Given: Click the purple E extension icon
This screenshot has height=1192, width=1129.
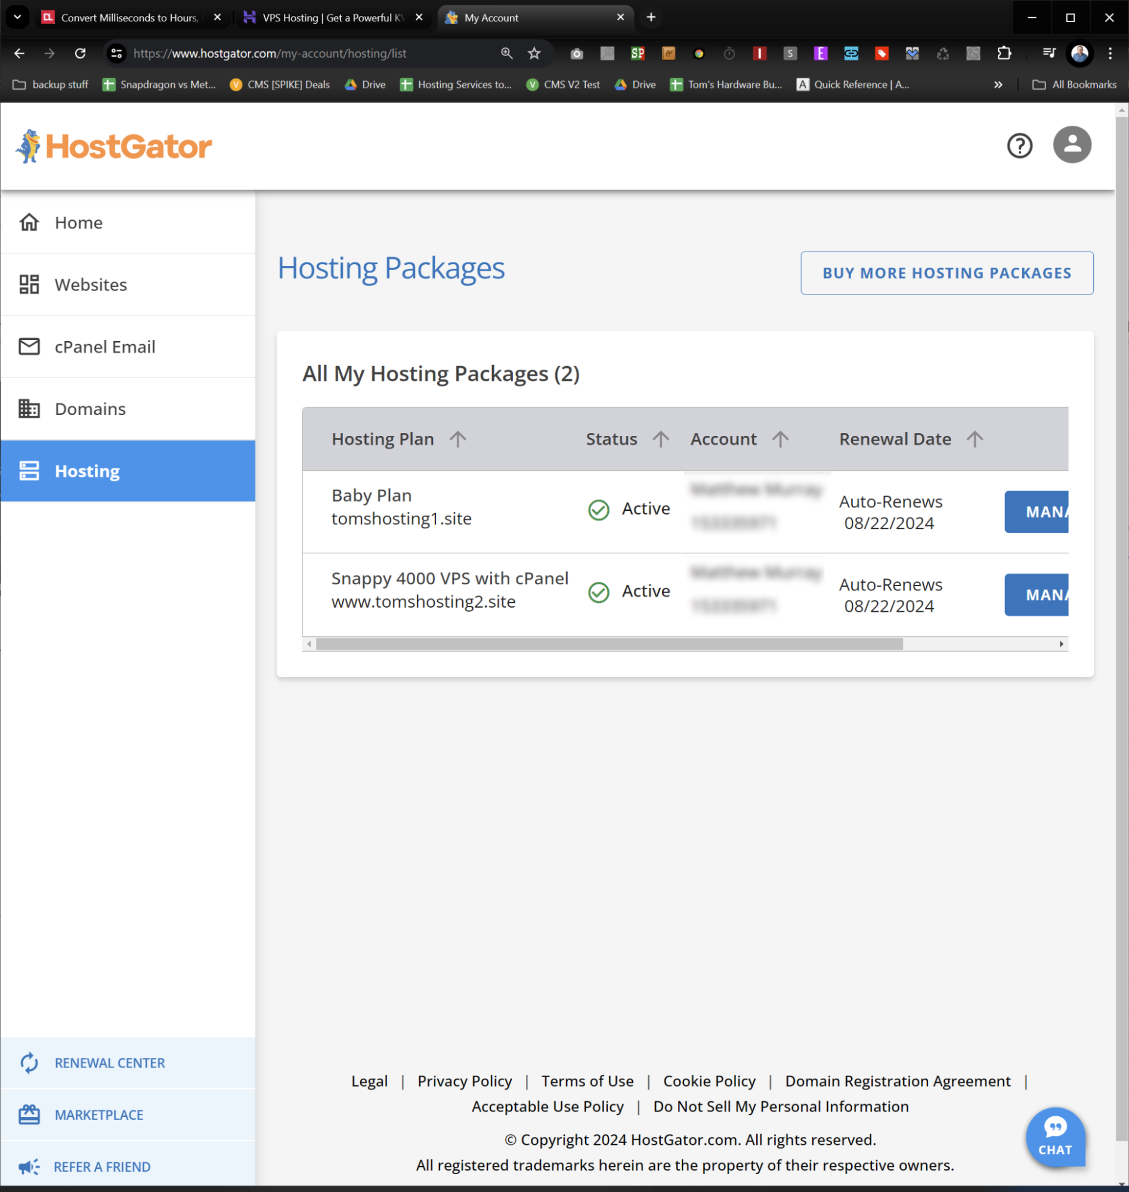Looking at the screenshot, I should [x=820, y=54].
